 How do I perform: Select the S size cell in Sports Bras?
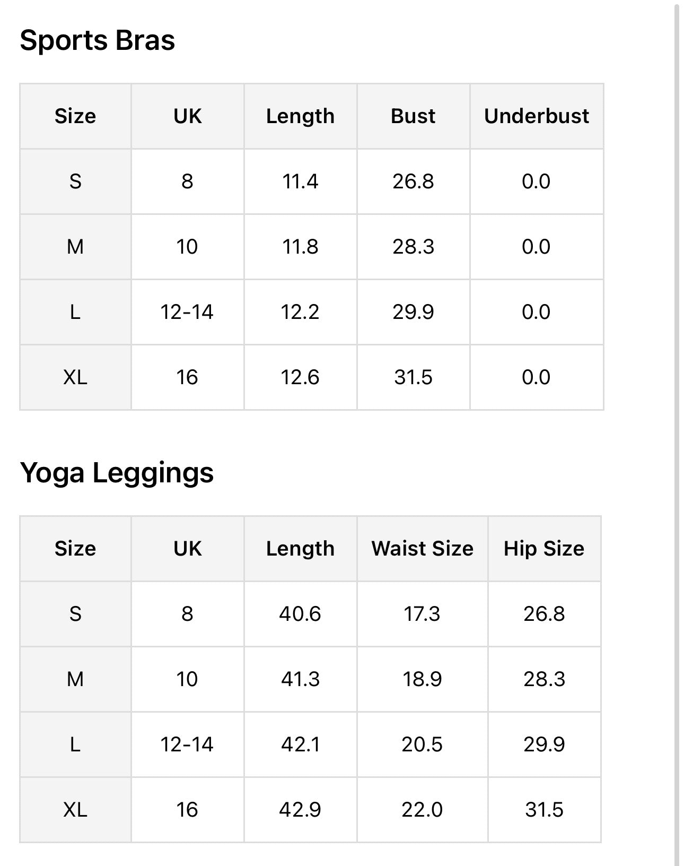75,181
